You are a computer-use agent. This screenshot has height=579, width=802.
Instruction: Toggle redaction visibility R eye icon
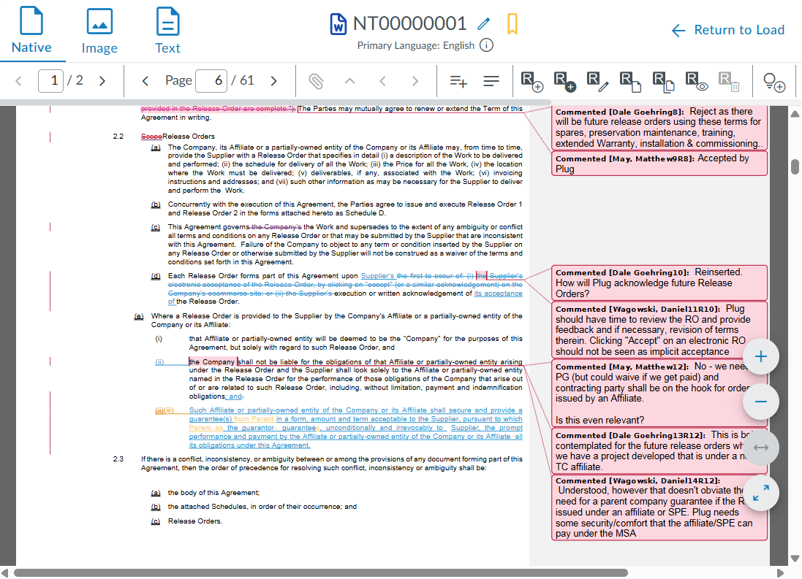coord(697,81)
